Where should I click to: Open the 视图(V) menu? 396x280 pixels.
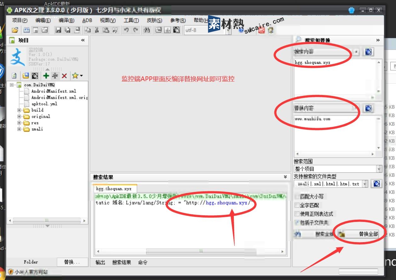[x=108, y=20]
